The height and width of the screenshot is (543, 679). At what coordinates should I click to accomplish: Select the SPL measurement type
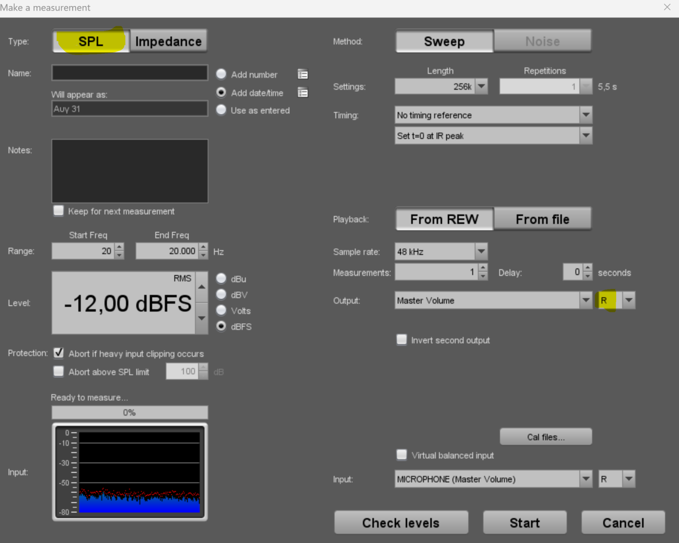pos(91,41)
